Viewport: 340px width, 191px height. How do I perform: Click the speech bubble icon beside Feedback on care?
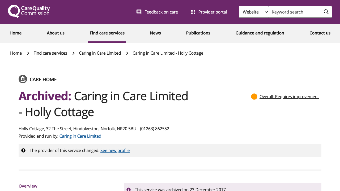(x=139, y=12)
